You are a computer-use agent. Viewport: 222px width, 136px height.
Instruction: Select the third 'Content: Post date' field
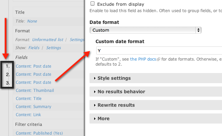[x=34, y=82]
